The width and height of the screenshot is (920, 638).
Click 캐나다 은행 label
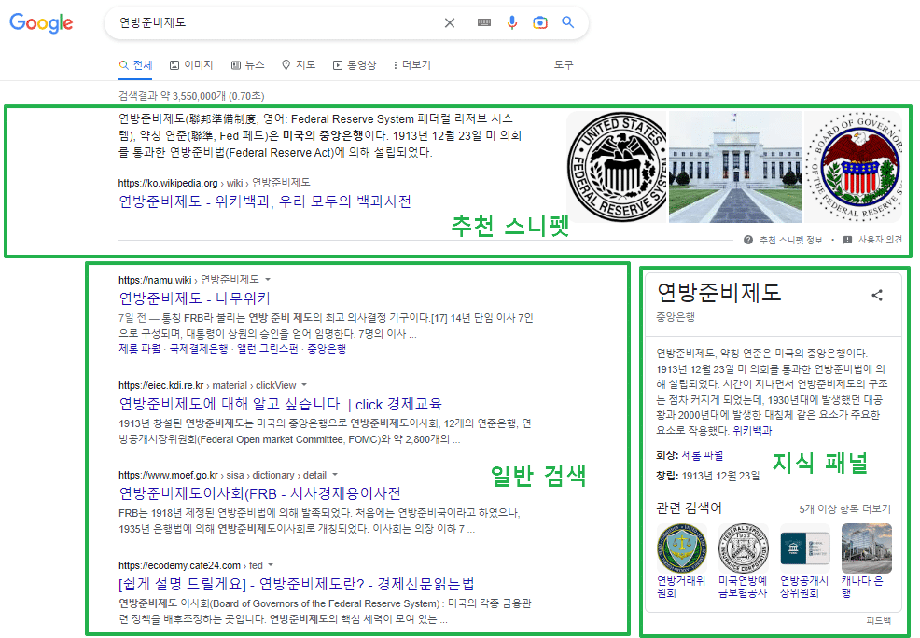(x=862, y=587)
